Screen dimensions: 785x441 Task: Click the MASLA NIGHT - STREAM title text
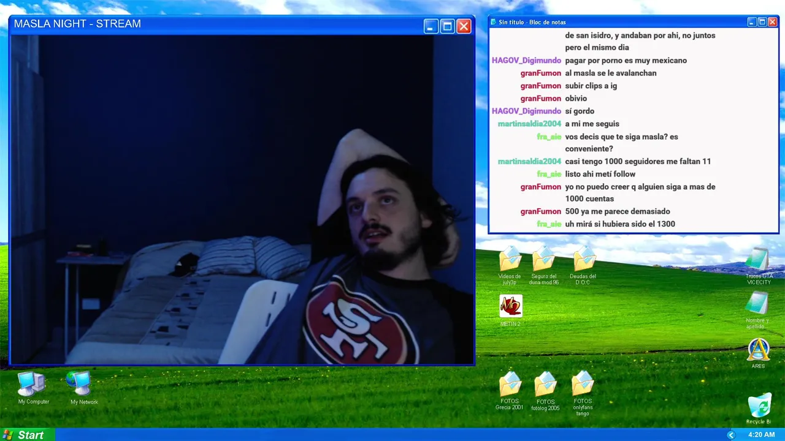[x=77, y=24]
